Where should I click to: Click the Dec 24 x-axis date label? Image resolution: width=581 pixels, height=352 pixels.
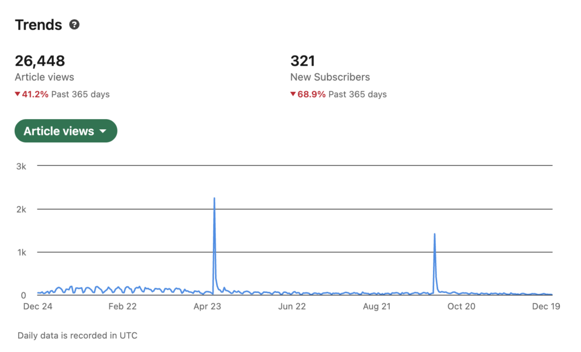pos(37,307)
